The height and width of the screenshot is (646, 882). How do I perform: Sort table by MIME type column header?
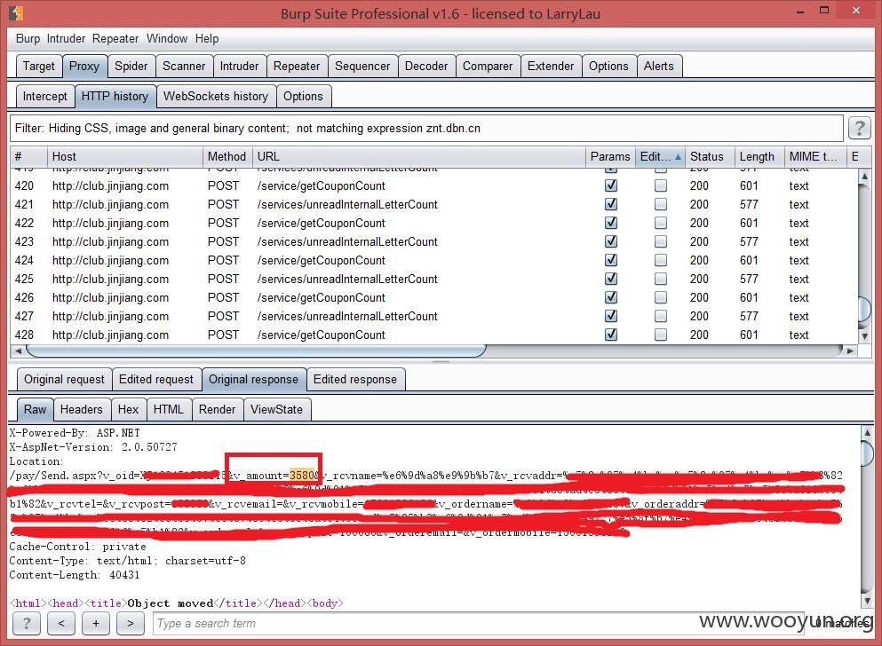click(815, 157)
